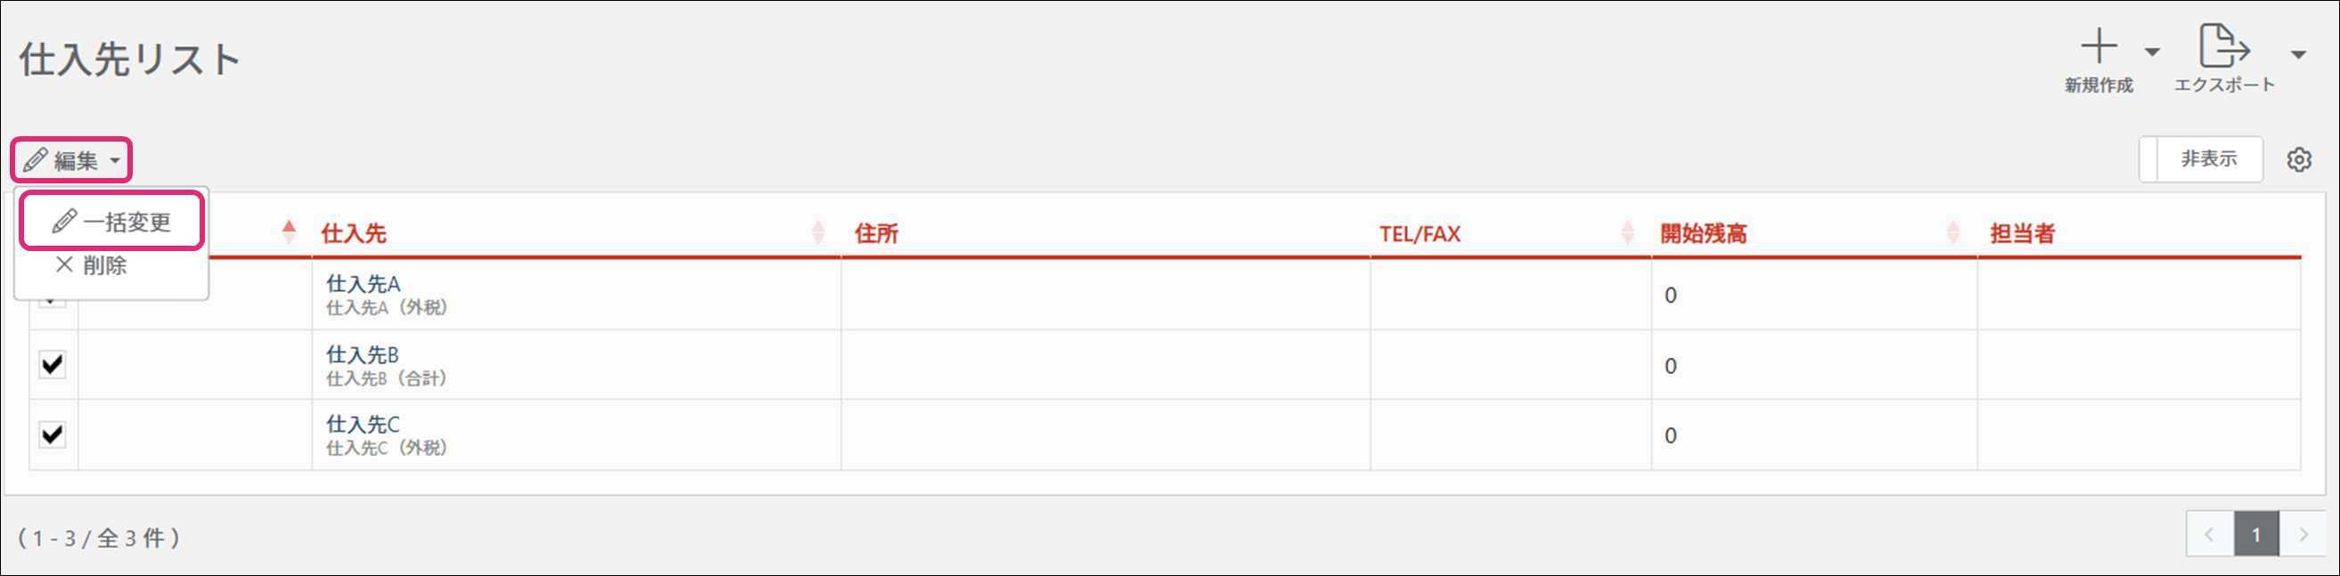Choose 一括変更 from the edit menu
The width and height of the screenshot is (2340, 576).
[x=111, y=222]
